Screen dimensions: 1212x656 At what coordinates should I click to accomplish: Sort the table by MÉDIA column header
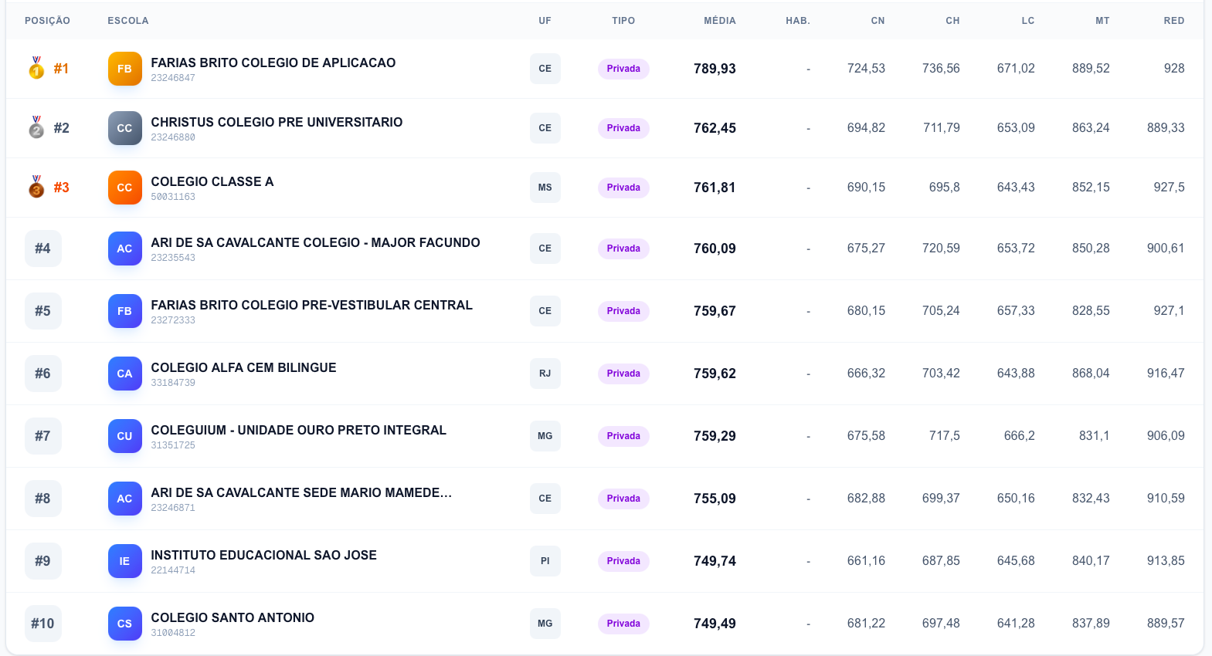pyautogui.click(x=719, y=21)
